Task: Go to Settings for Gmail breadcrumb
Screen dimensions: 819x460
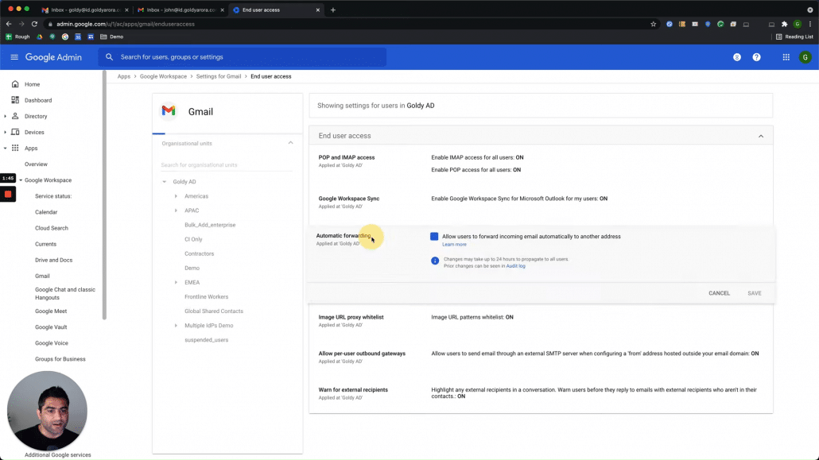Action: click(x=219, y=76)
